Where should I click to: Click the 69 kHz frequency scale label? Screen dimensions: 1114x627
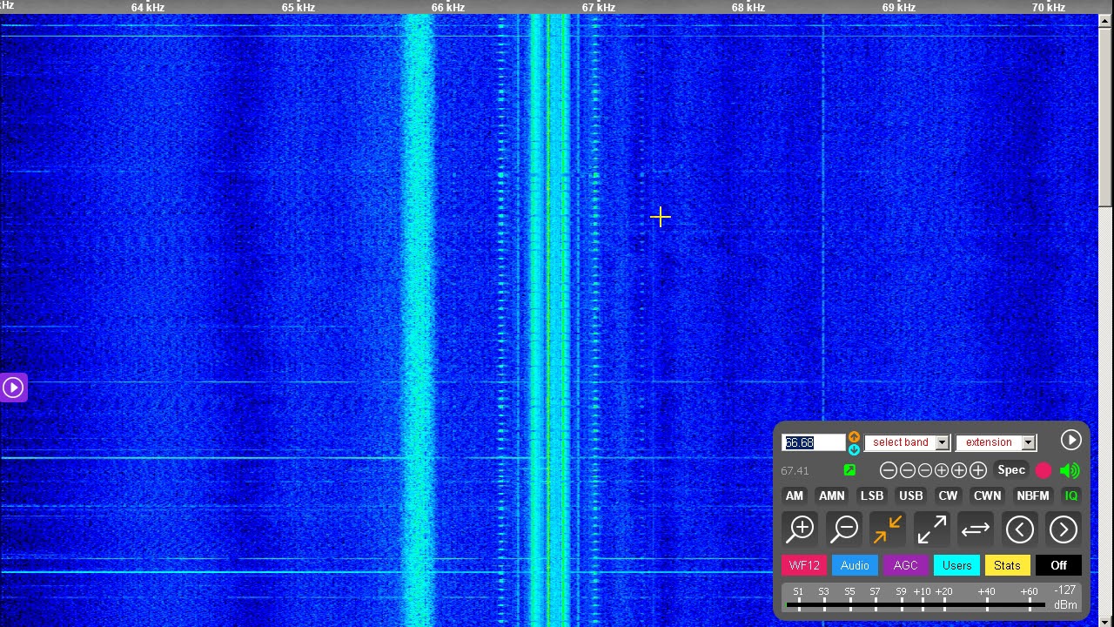pos(899,7)
